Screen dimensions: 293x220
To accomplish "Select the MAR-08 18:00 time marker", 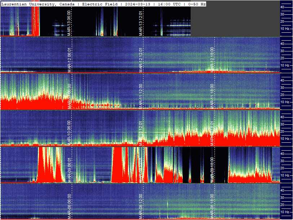I will [212, 206].
